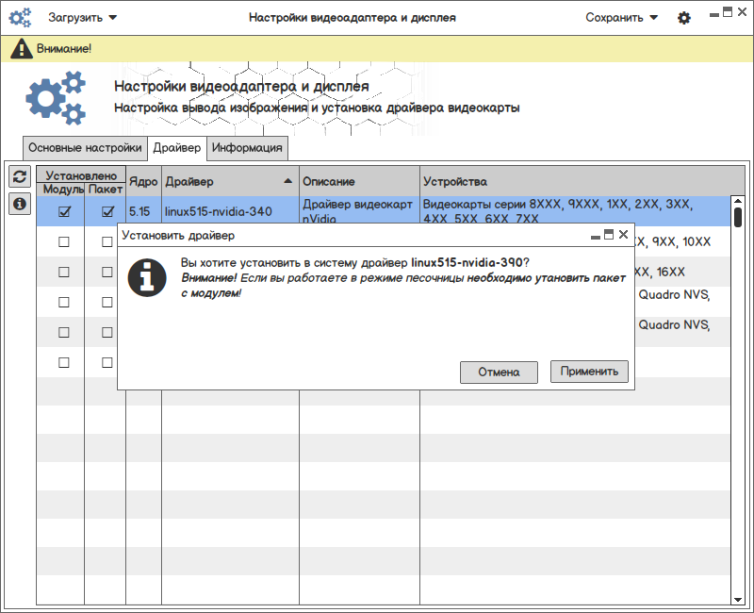Tick the Модуль checkbox in the third row
The height and width of the screenshot is (613, 754).
tap(64, 272)
